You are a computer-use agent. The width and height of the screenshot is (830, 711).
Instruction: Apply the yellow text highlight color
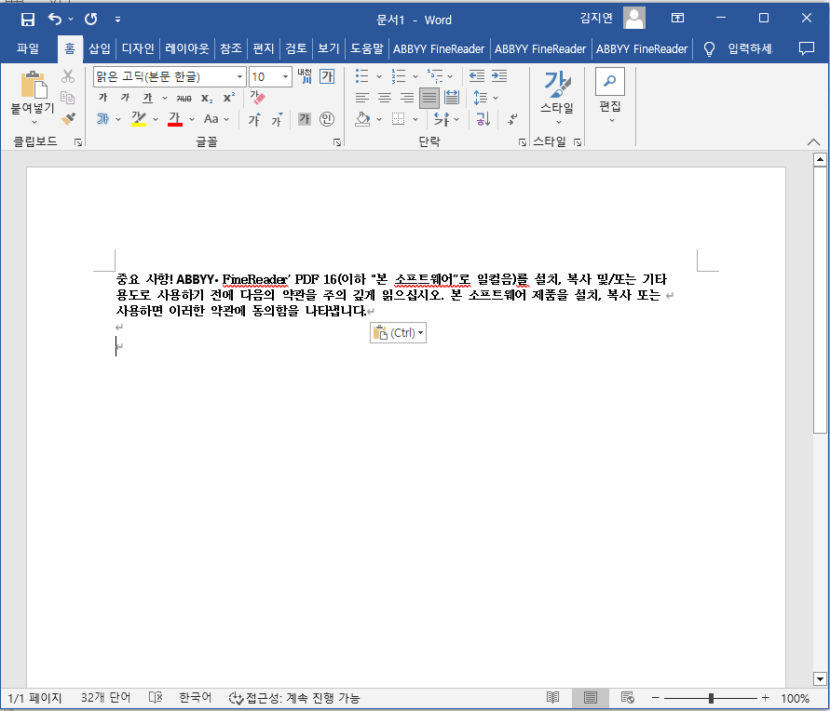(139, 119)
